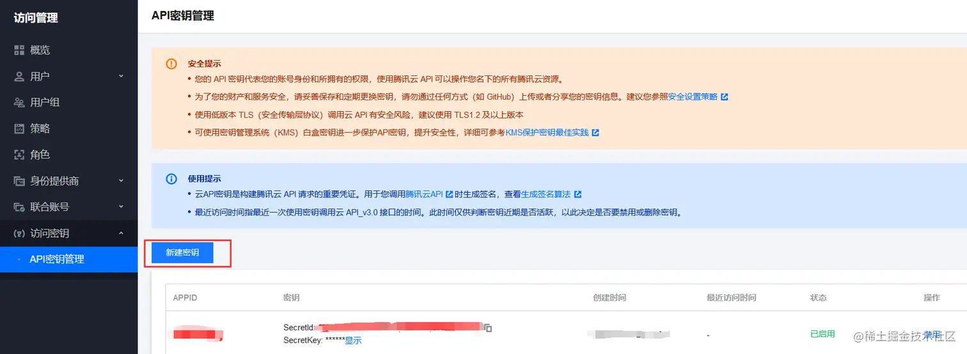Click external-link icon after 生成签名算法
Viewport: 967px width, 354px height.
click(578, 194)
